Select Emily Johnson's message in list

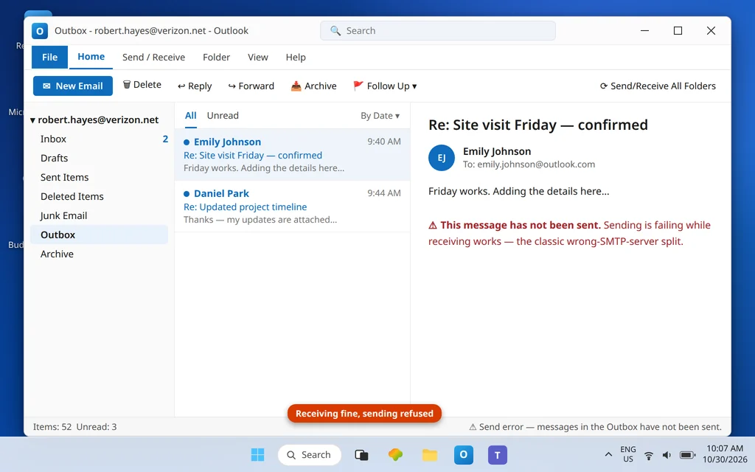point(292,155)
